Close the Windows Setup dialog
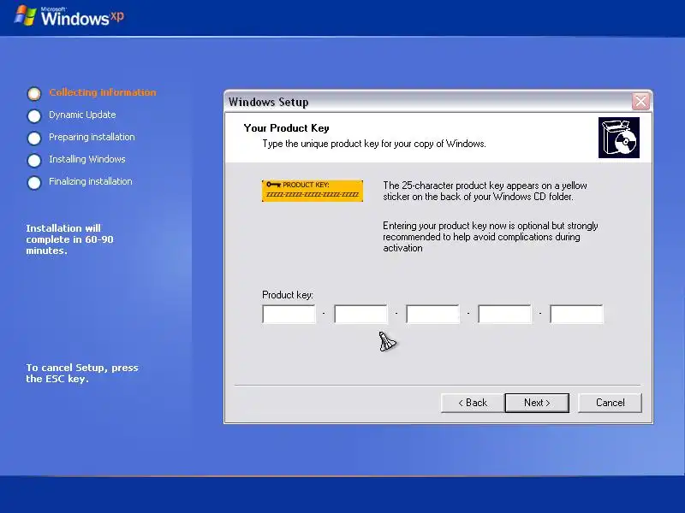This screenshot has height=513, width=685. [640, 102]
